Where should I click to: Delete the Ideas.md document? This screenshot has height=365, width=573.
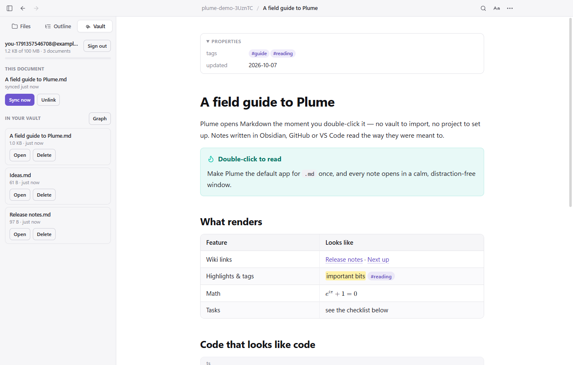[x=44, y=195]
